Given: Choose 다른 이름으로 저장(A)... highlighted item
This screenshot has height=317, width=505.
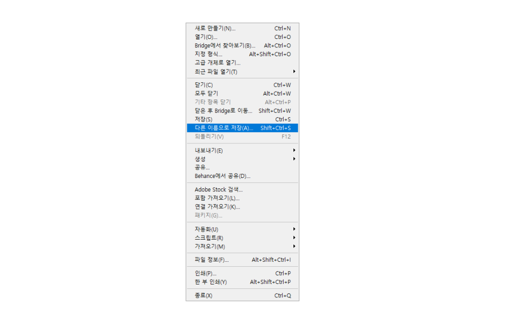Looking at the screenshot, I should [x=242, y=128].
